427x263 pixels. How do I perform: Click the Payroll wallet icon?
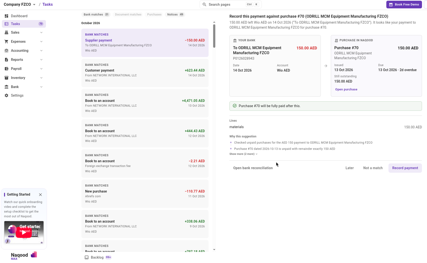(x=6, y=69)
